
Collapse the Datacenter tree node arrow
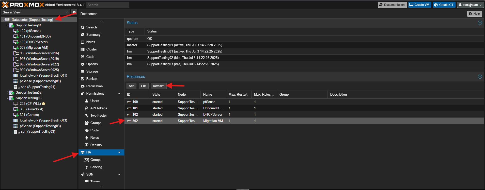point(3,20)
